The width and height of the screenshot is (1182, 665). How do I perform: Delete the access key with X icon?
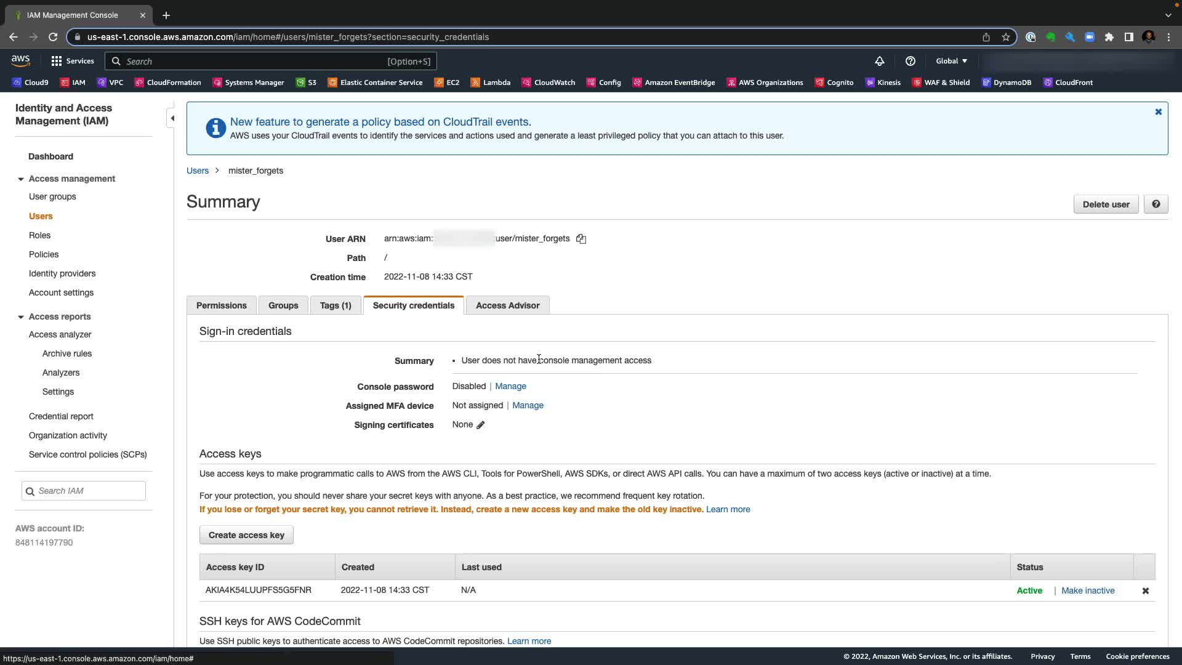(1145, 590)
